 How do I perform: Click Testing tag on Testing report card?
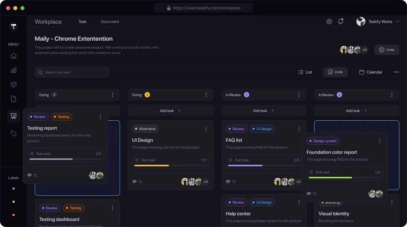click(x=62, y=117)
